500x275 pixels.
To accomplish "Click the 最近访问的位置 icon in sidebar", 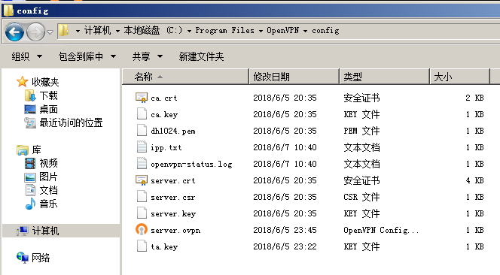I will click(30, 123).
